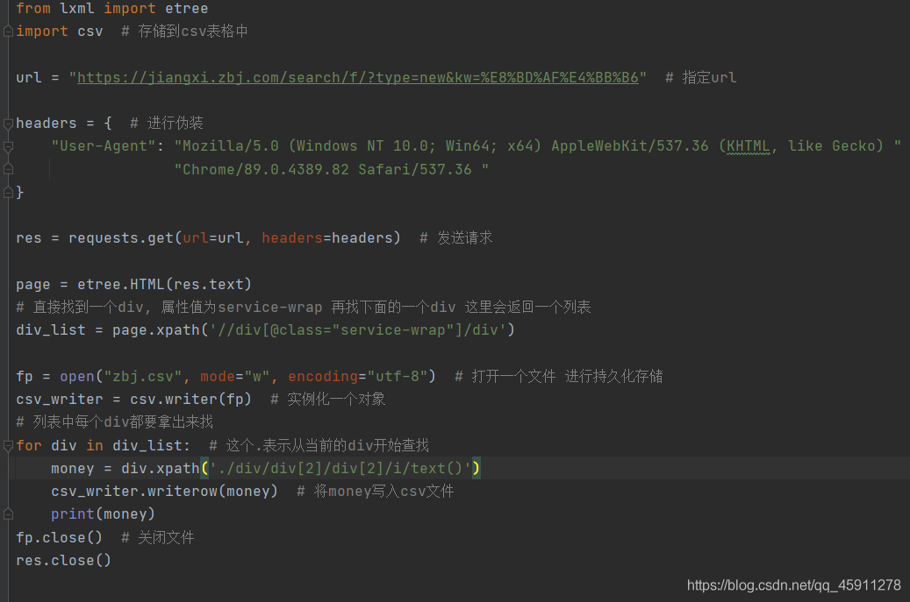This screenshot has width=910, height=602.
Task: Click the "User-Agent" string key
Action: (x=104, y=146)
